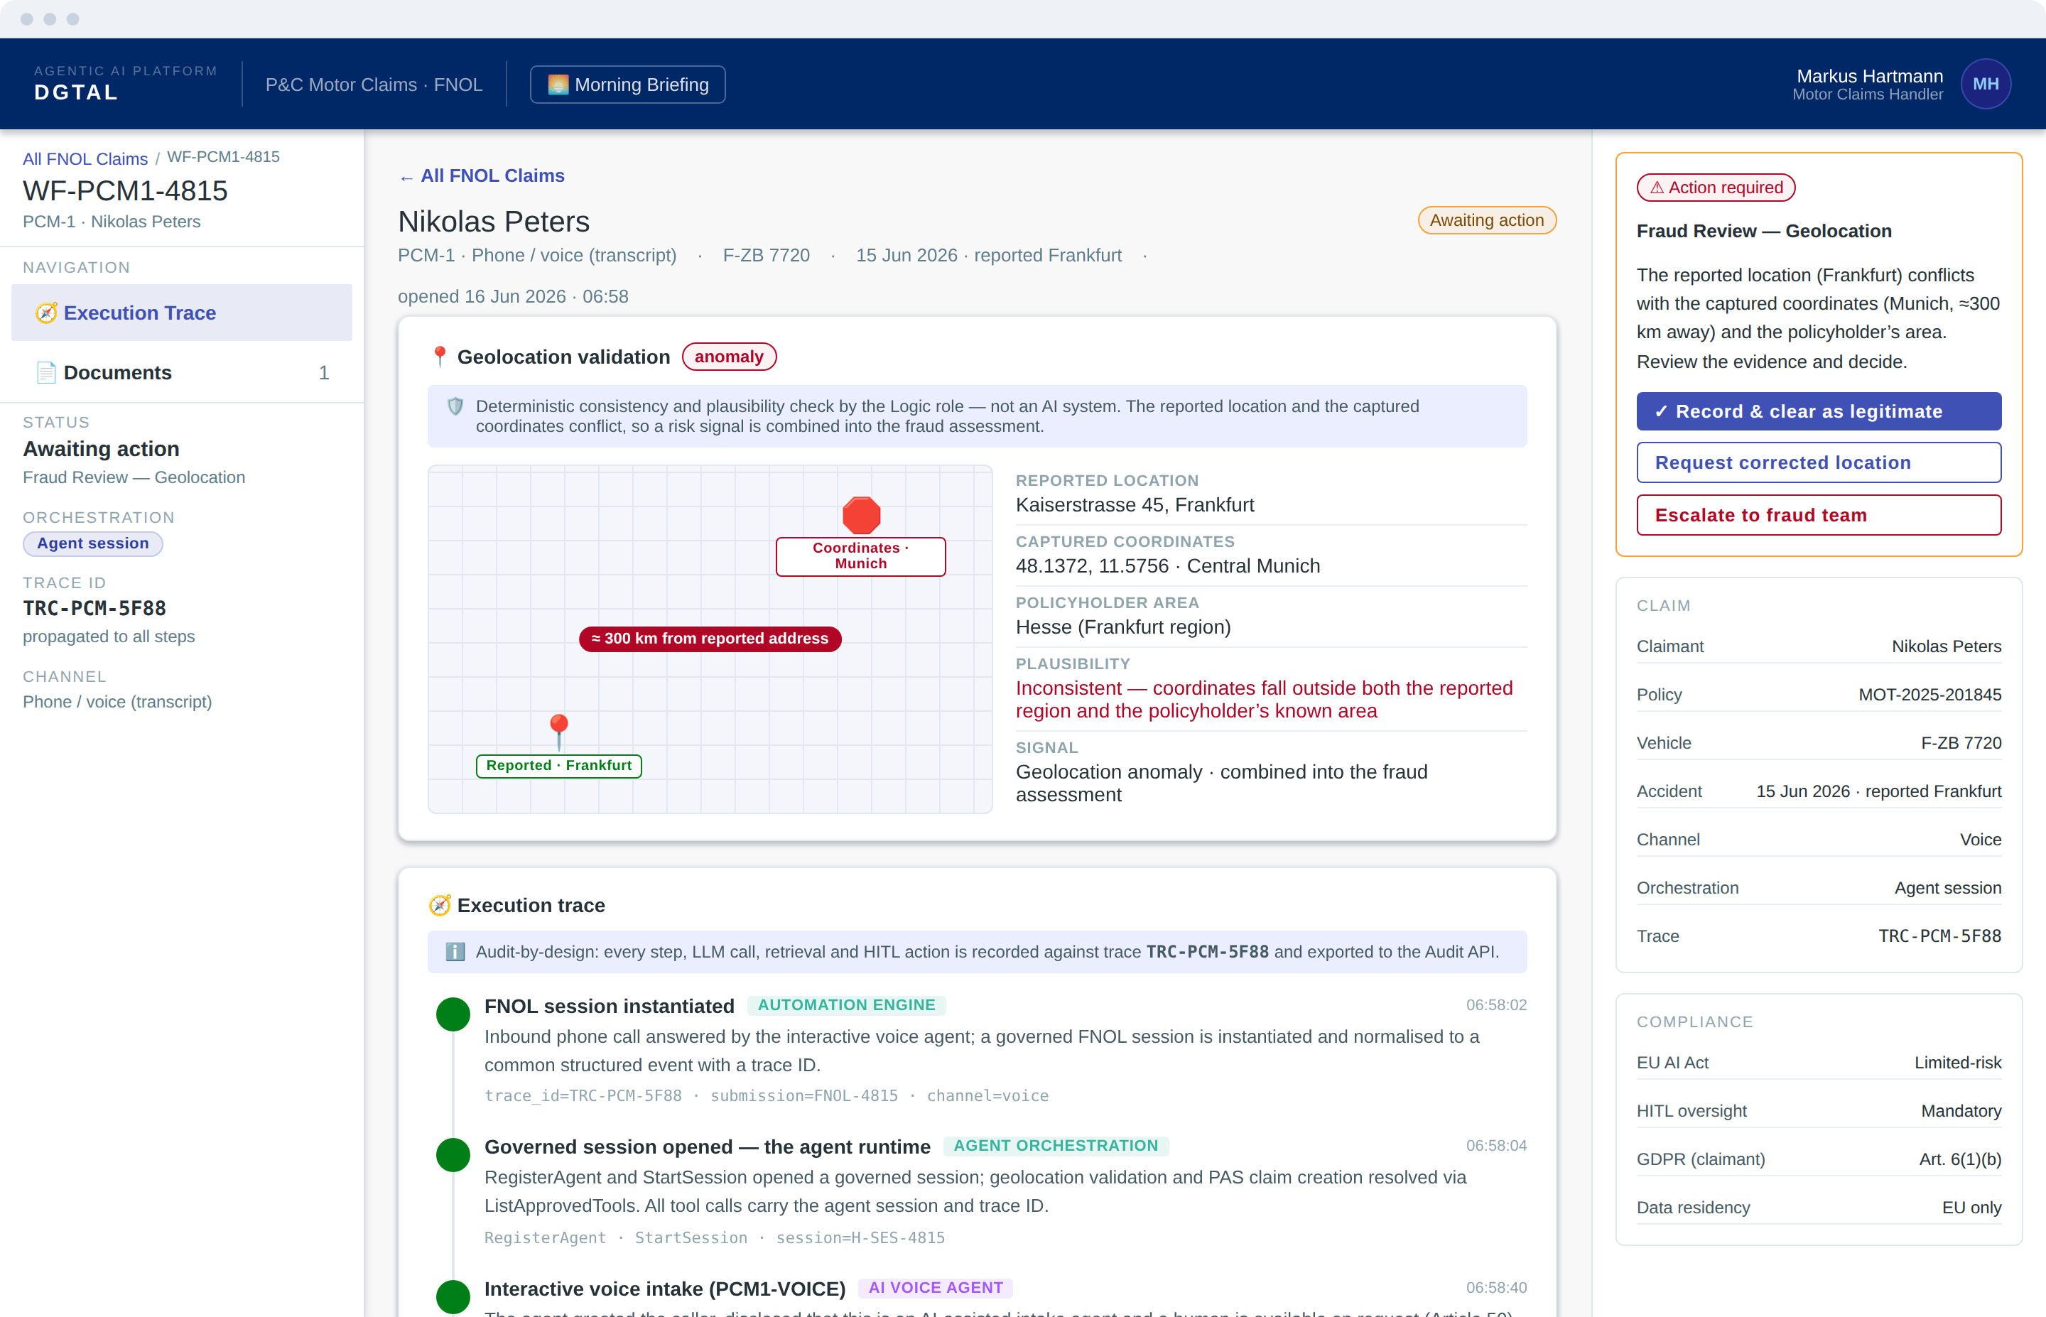Click the 06:58:02 timestamp

point(1496,1006)
